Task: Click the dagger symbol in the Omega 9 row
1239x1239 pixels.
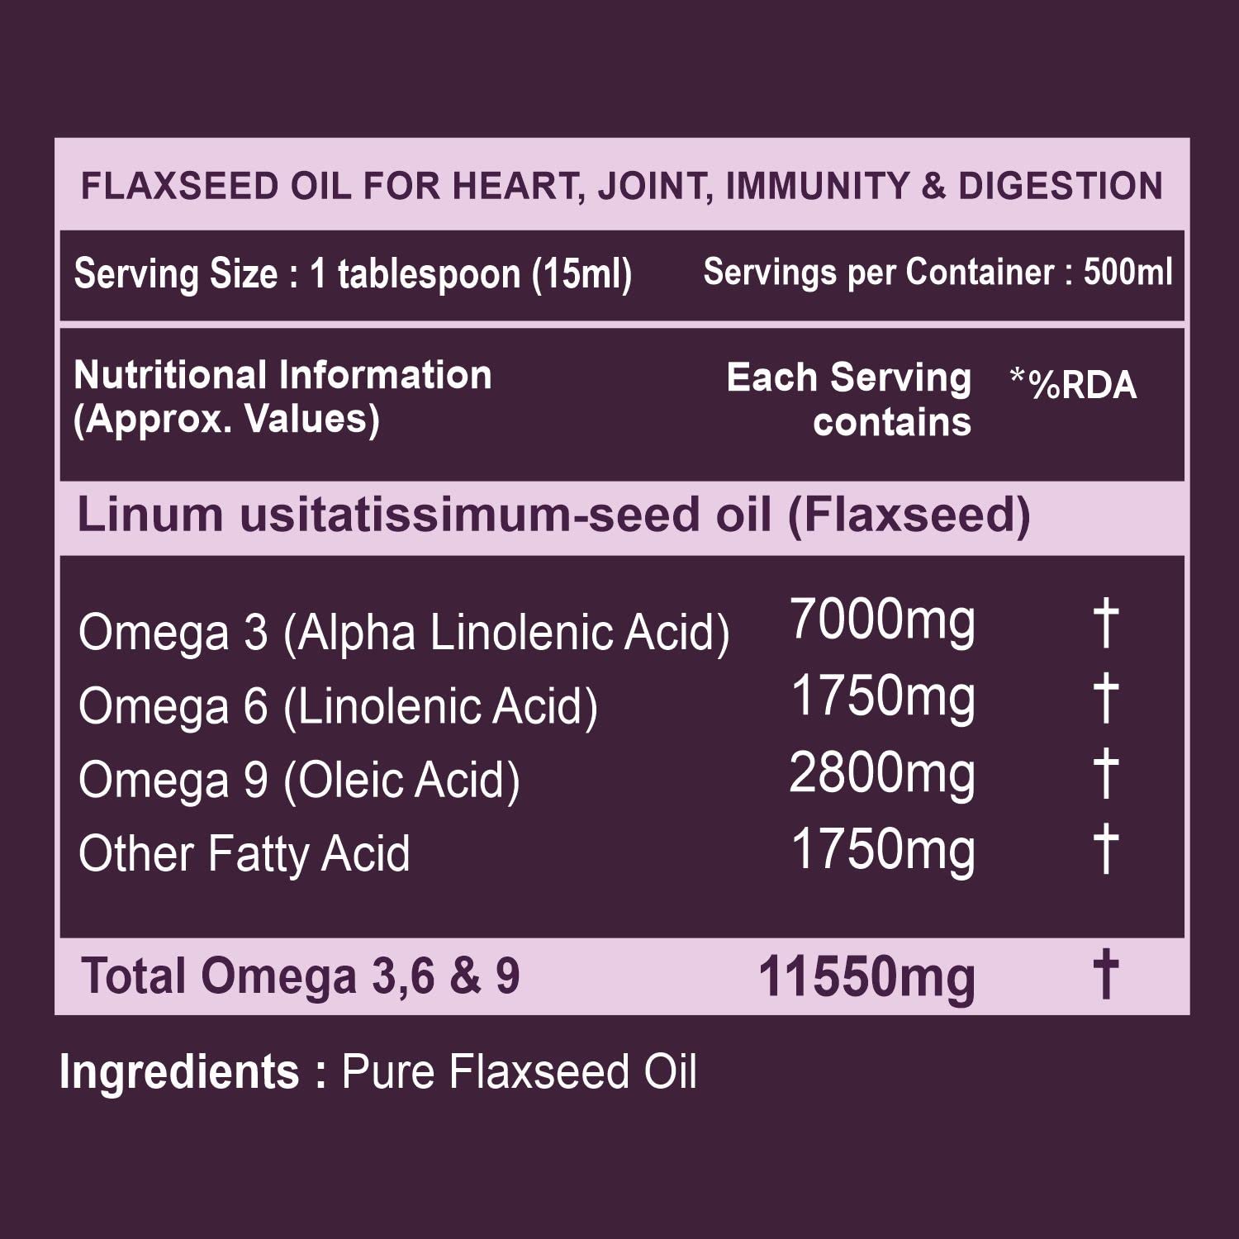Action: (x=1105, y=773)
